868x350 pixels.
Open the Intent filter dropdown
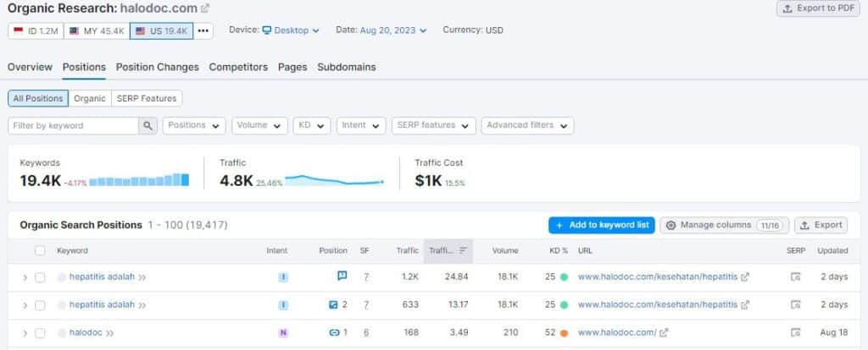(x=361, y=125)
